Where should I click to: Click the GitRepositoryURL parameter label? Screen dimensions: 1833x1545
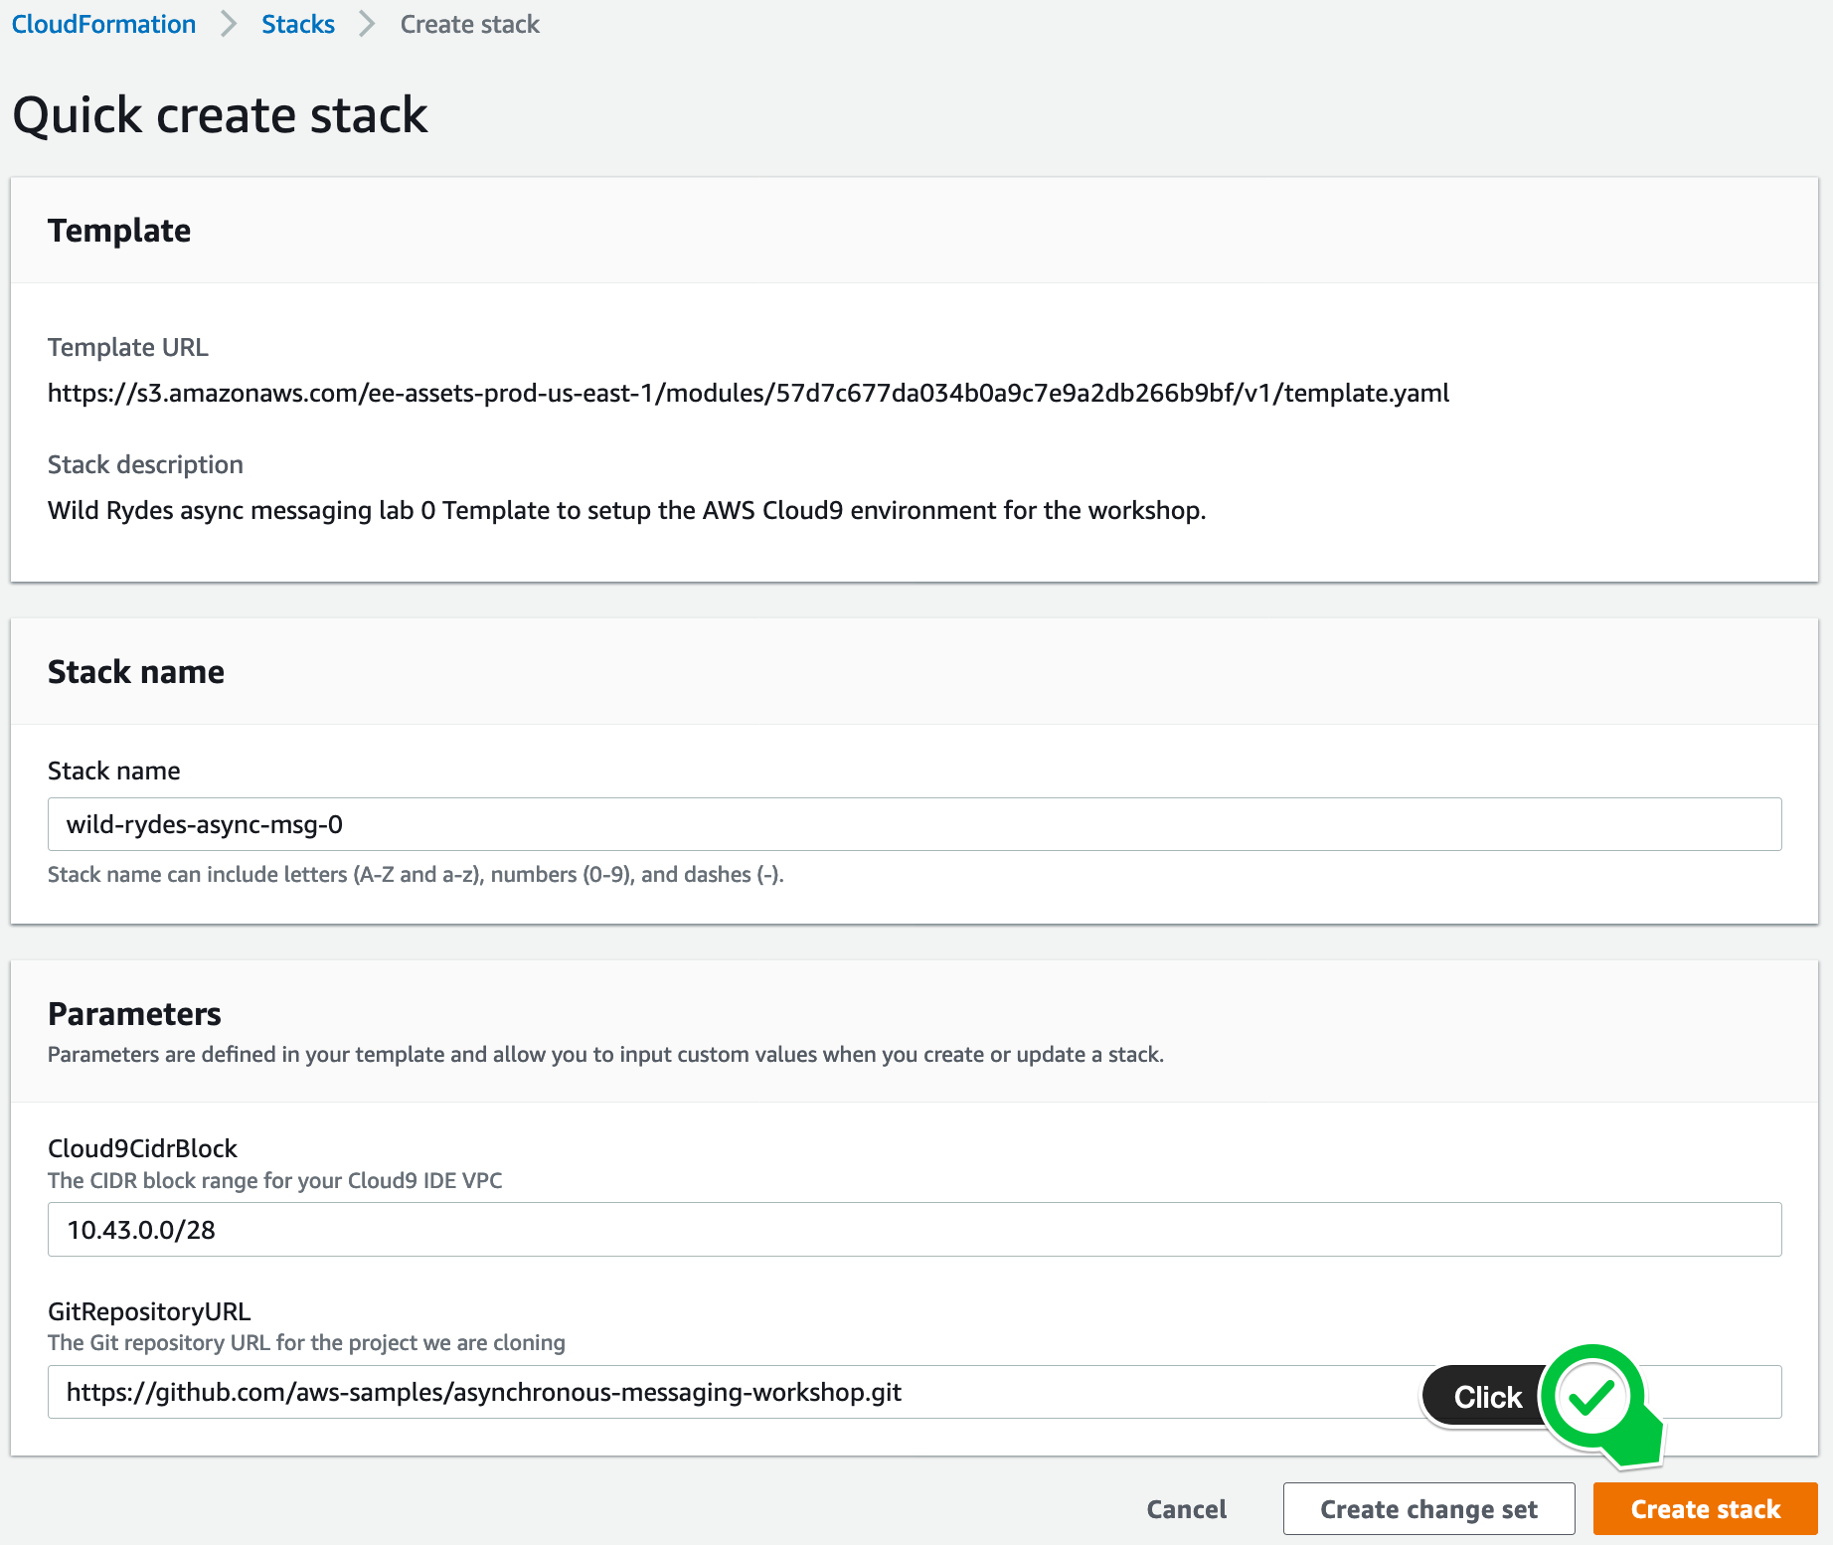click(x=149, y=1311)
